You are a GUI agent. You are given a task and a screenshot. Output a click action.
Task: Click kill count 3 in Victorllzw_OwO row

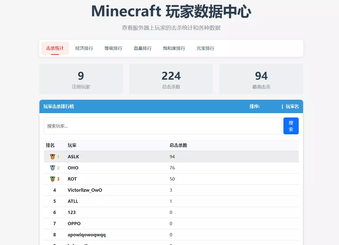(171, 190)
